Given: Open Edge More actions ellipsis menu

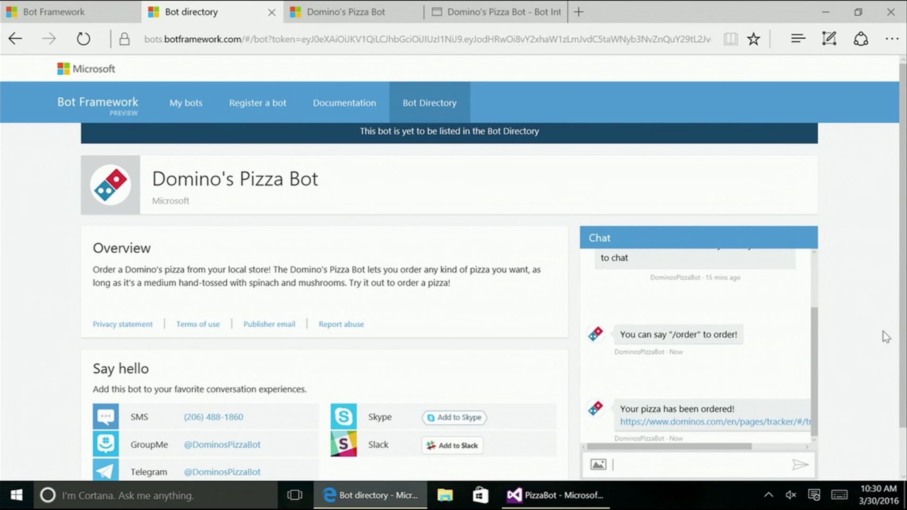Looking at the screenshot, I should coord(892,39).
